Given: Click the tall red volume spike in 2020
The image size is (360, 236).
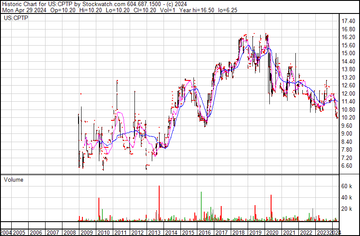Looking at the screenshot, I should click(271, 208).
